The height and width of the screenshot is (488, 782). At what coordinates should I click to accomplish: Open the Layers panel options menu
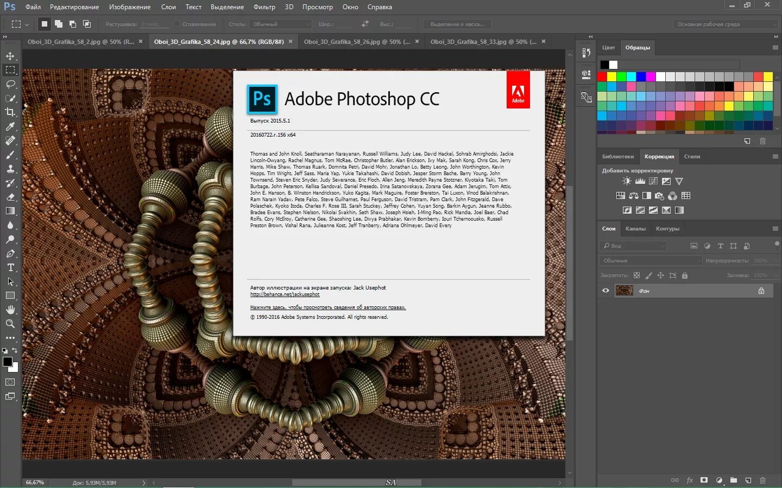pyautogui.click(x=775, y=229)
